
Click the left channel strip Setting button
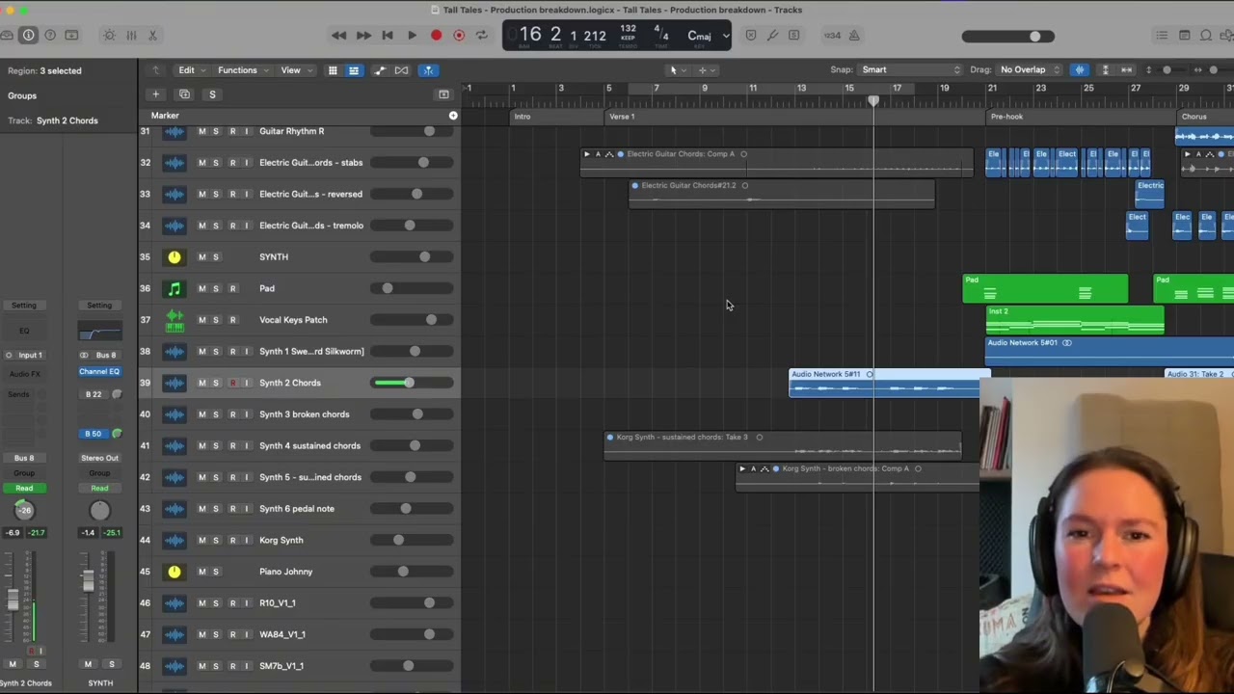(x=24, y=305)
